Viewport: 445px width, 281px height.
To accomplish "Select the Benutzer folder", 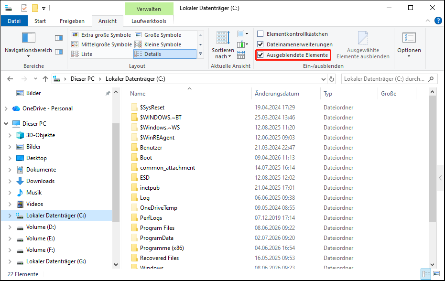I will coord(151,148).
